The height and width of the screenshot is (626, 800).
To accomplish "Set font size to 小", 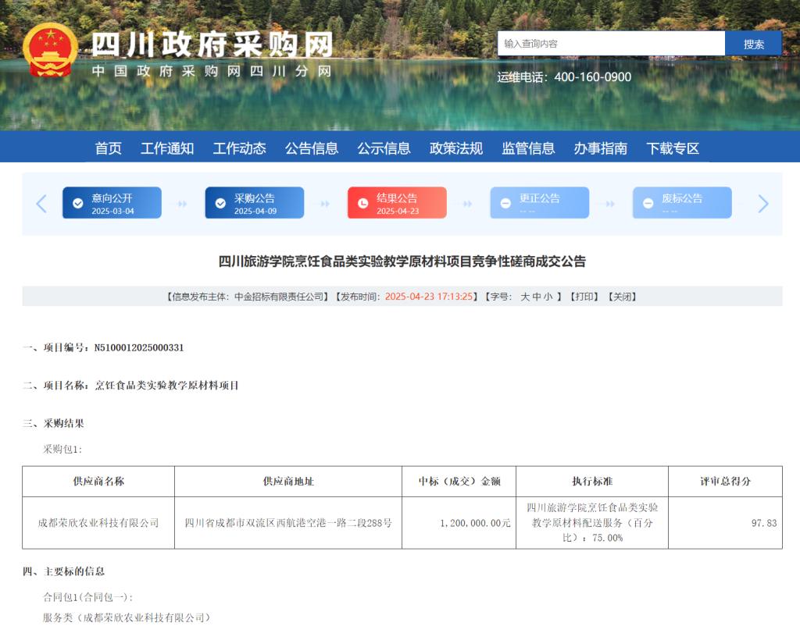I will pos(548,297).
